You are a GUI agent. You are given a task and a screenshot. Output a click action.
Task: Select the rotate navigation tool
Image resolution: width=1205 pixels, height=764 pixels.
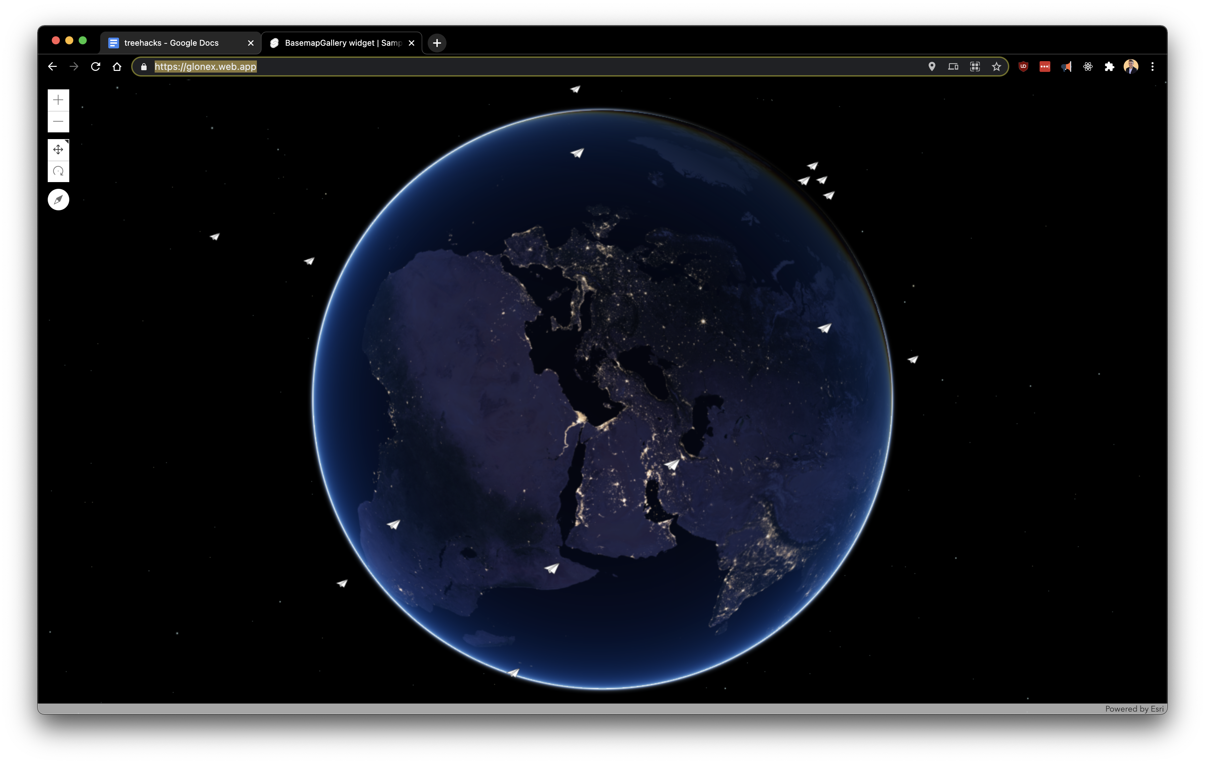pos(58,171)
